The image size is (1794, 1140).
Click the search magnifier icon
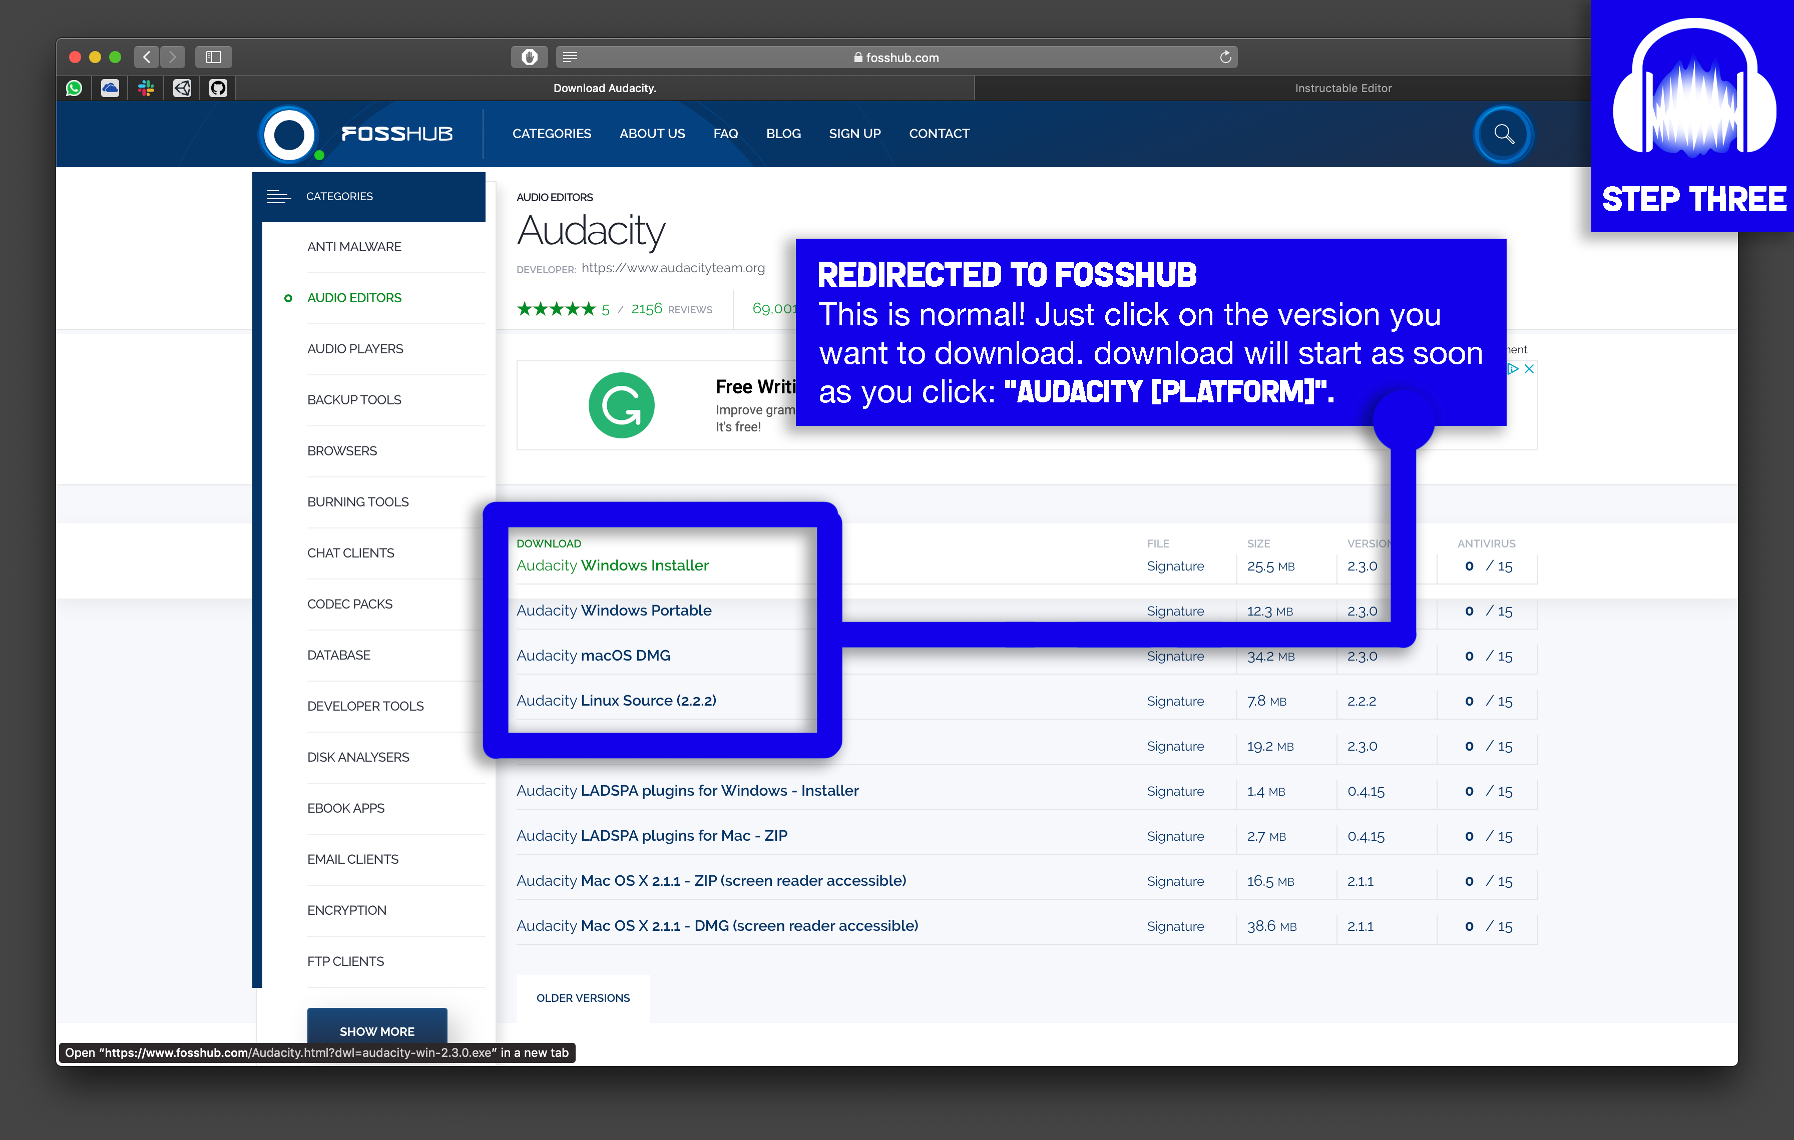(x=1504, y=134)
